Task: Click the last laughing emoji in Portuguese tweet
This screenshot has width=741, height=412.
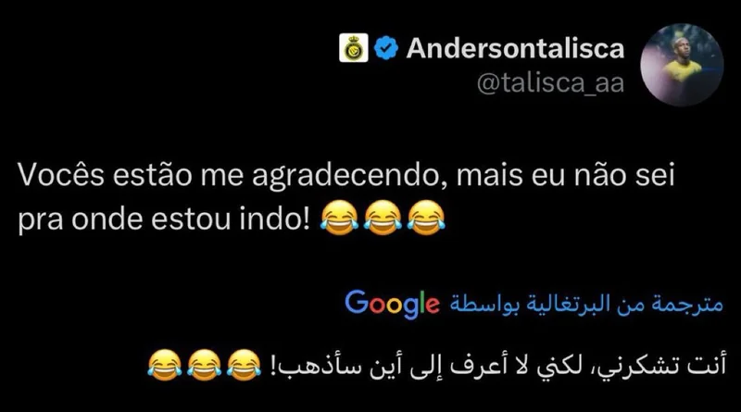Action: (426, 218)
